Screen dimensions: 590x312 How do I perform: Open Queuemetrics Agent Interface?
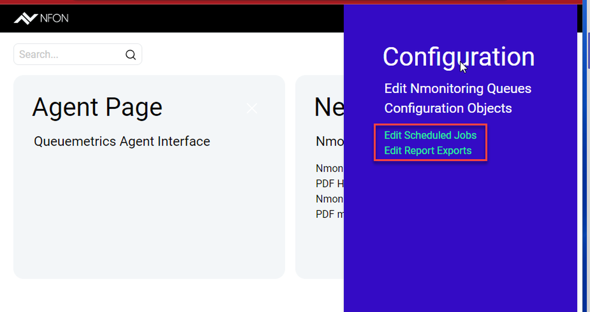pos(122,141)
